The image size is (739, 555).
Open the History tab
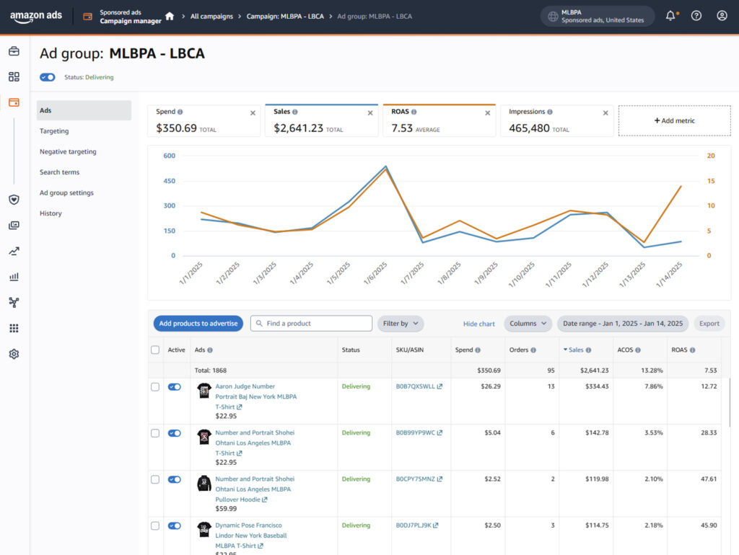[51, 213]
